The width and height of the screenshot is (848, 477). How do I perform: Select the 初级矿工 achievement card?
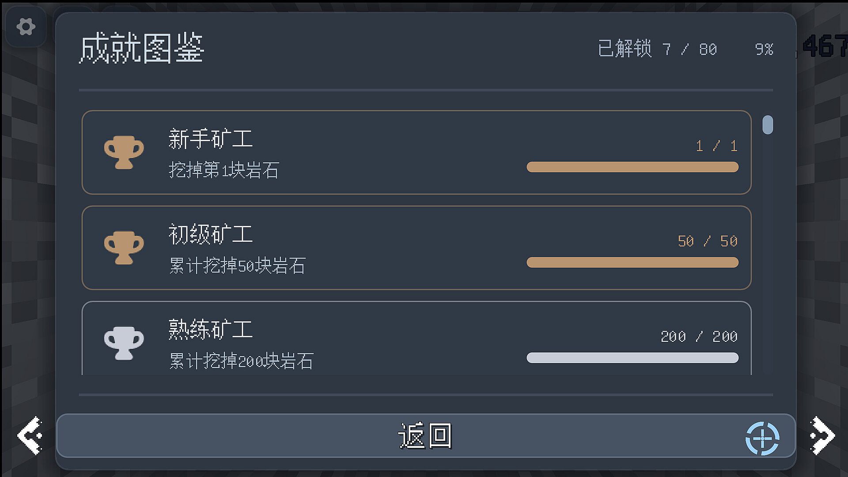[x=416, y=248]
